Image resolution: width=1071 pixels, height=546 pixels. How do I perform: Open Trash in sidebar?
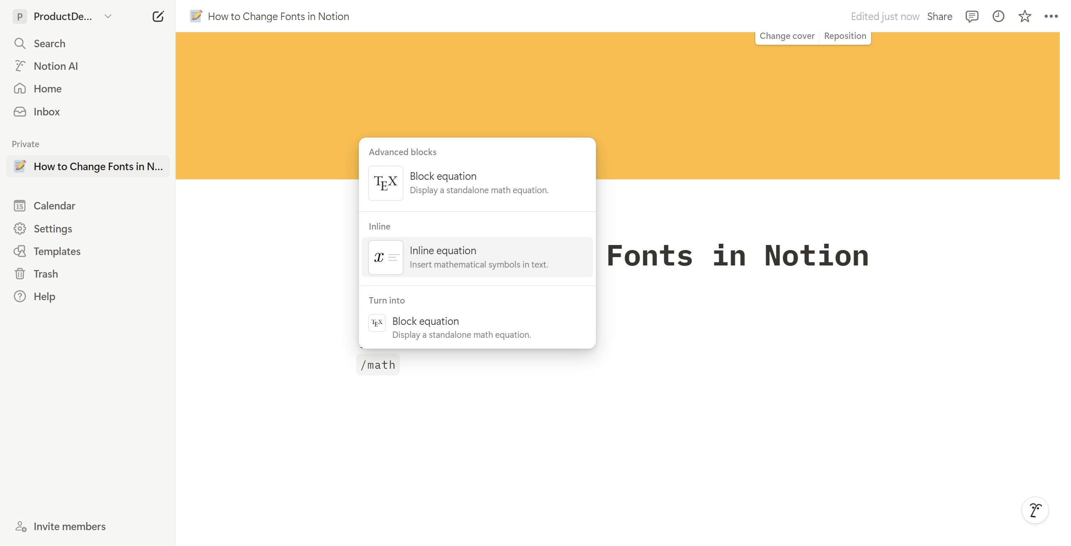87,274
